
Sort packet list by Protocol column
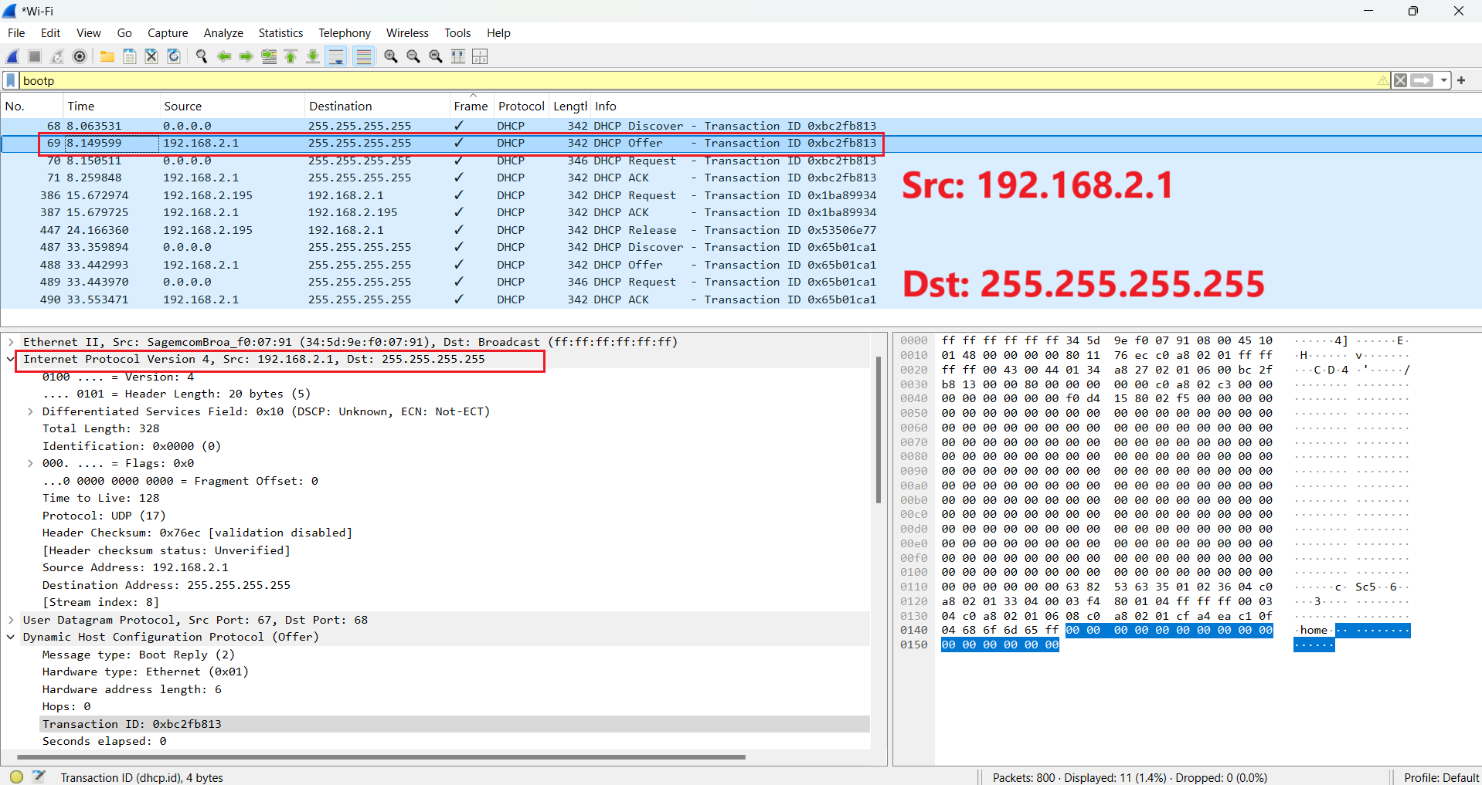click(522, 107)
